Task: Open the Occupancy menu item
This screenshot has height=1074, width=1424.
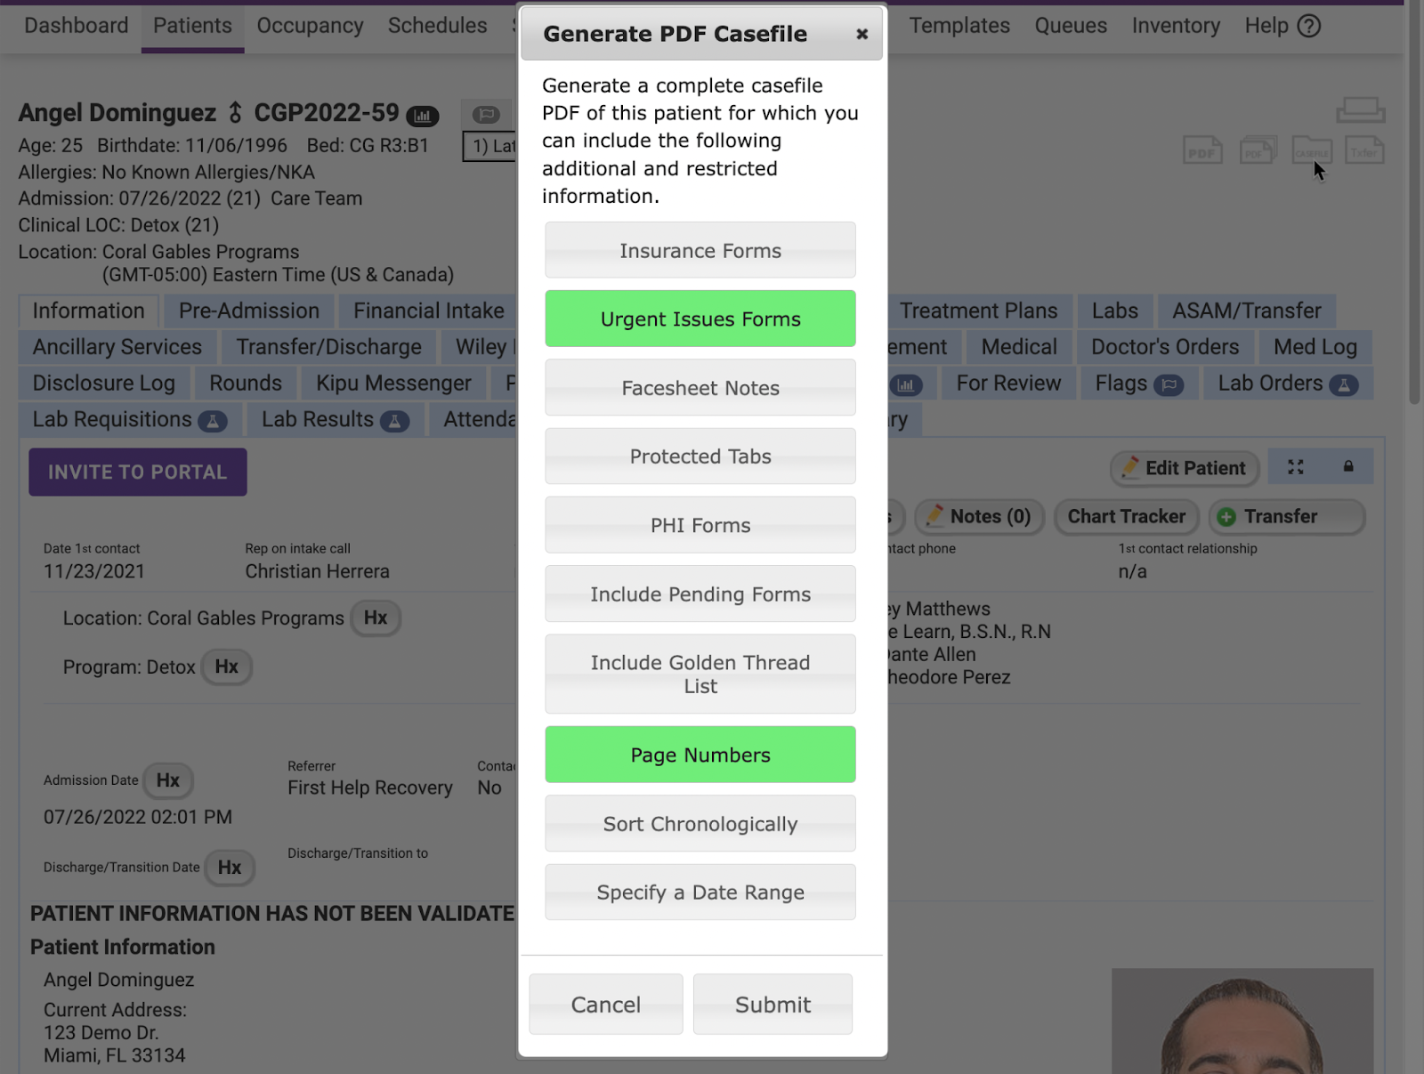Action: point(310,26)
